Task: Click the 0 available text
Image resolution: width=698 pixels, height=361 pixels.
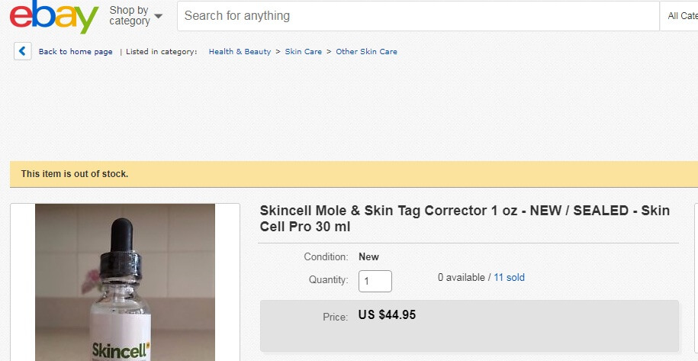Action: click(460, 278)
